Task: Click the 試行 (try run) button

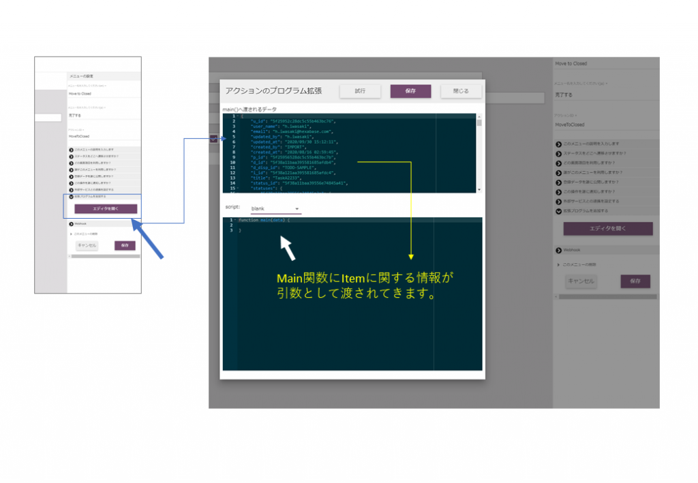Action: pyautogui.click(x=360, y=91)
